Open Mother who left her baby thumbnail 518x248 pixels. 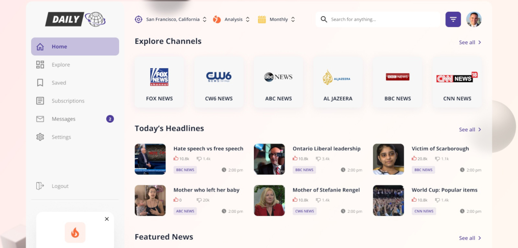(x=150, y=200)
